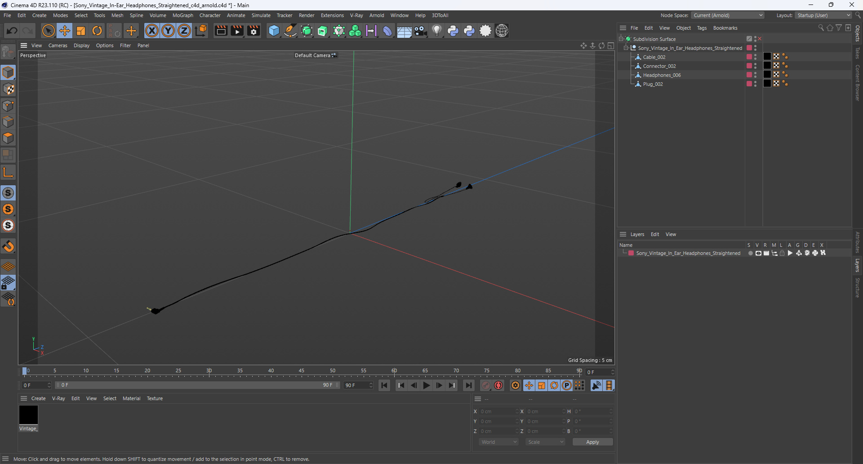Image resolution: width=863 pixels, height=464 pixels.
Task: Add a Cube primitive object
Action: (x=274, y=31)
